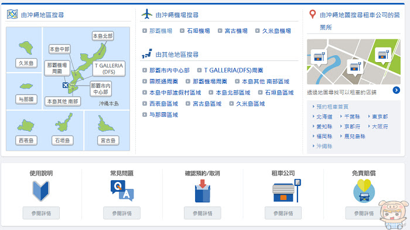Select the rental shop building icon
Image resolution: width=410 pixels, height=230 pixels.
(x=286, y=191)
